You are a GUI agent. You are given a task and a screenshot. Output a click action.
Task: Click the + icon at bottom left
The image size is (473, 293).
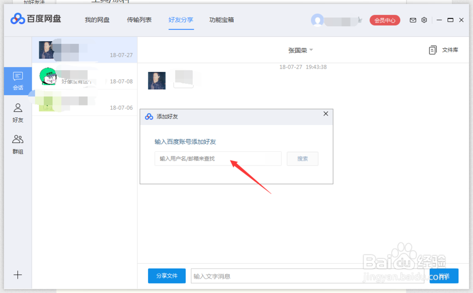[18, 275]
